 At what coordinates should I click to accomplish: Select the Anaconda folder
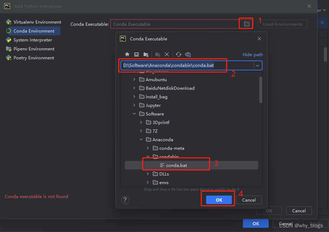click(x=159, y=140)
